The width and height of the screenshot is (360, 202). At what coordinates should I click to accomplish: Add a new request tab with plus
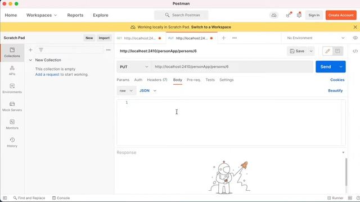[224, 38]
